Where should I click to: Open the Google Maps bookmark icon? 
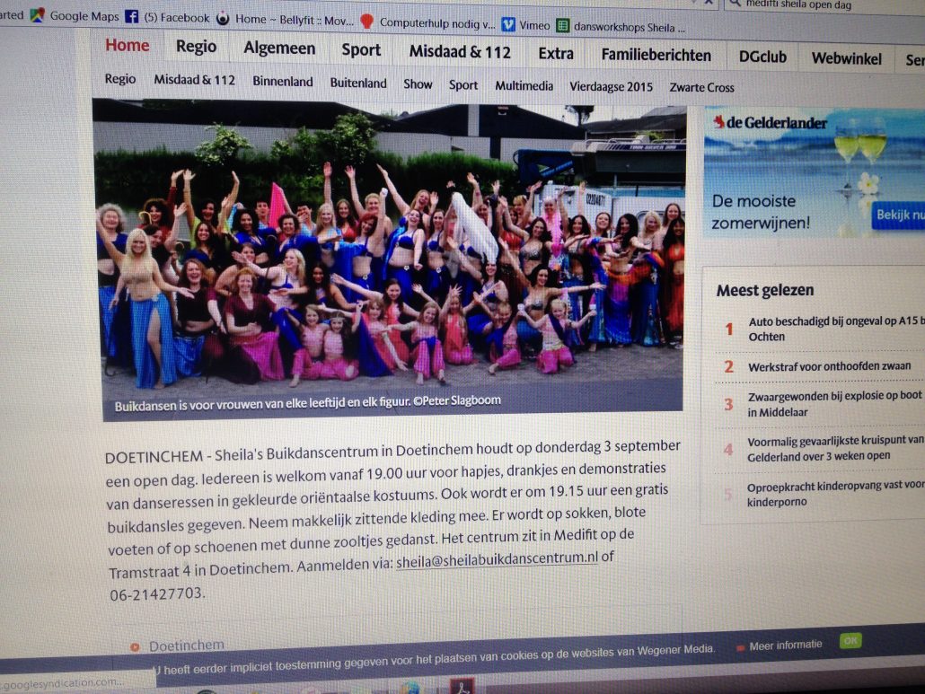(37, 14)
